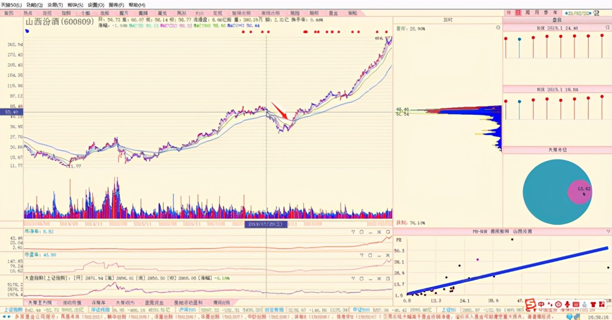Switch to the 月 monthly period tab
Screen dimensions: 612x320
537,13
